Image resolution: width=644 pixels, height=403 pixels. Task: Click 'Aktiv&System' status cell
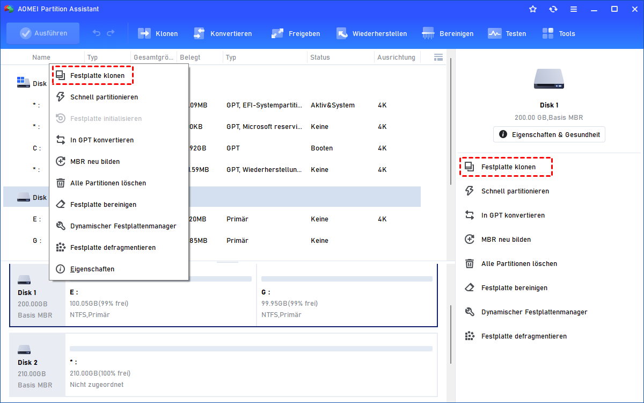tap(333, 105)
